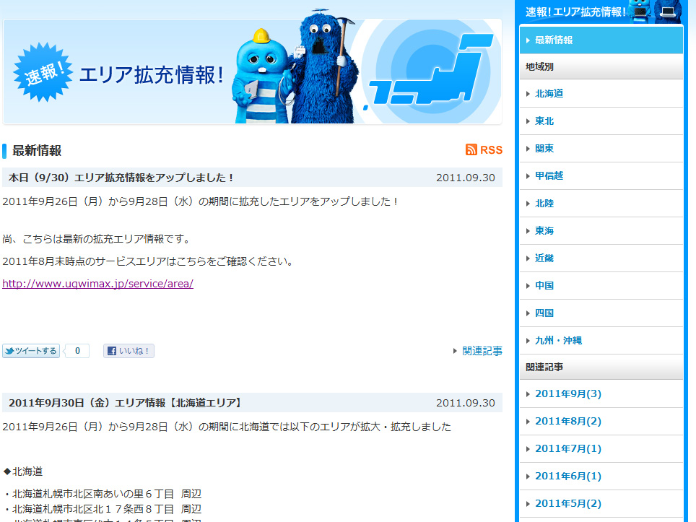This screenshot has height=522, width=696.
Task: Click the Twitter tweet button
Action: click(x=31, y=352)
